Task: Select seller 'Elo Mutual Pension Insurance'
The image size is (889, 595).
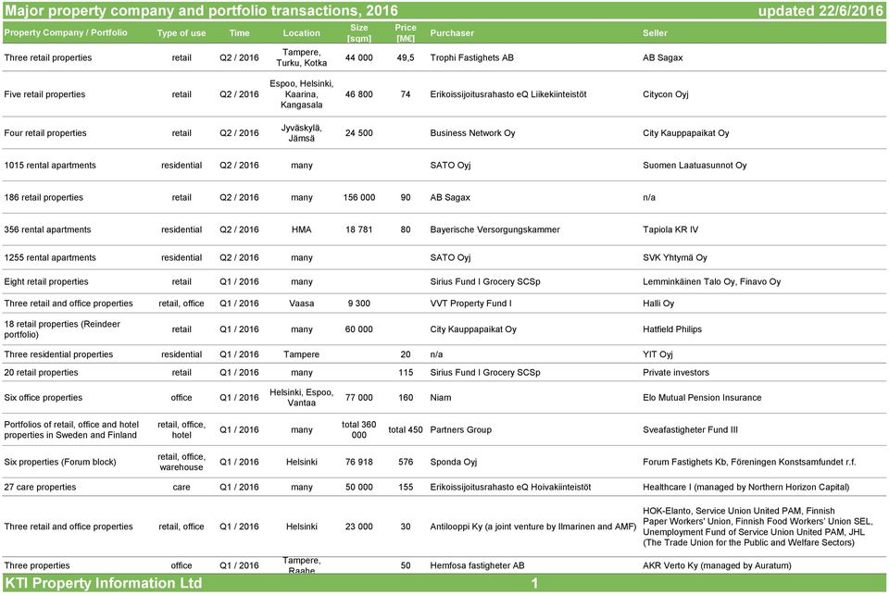Action: tap(702, 397)
